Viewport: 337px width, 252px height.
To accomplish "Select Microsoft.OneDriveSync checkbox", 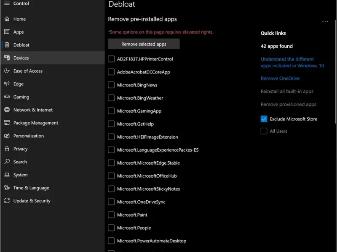I will tap(111, 202).
